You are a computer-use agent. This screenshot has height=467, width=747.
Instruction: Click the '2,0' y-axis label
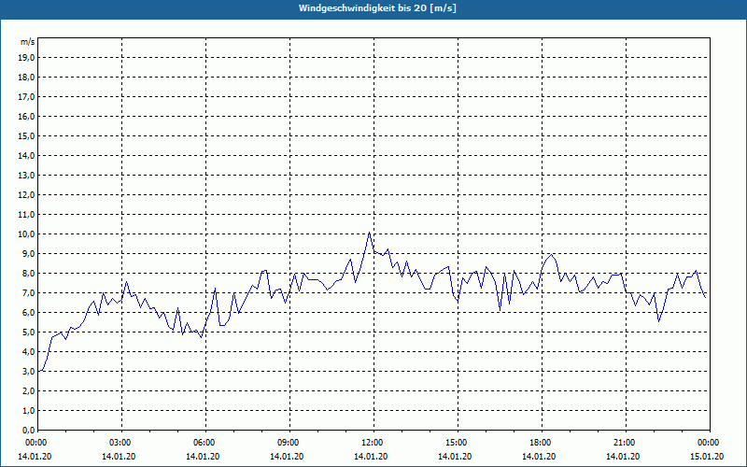(x=28, y=390)
